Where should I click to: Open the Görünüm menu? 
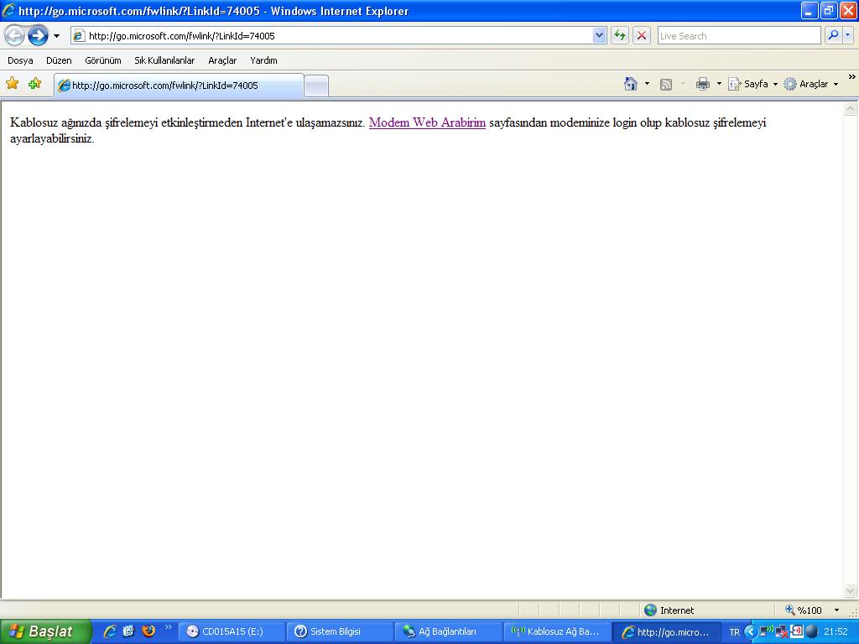[x=103, y=60]
